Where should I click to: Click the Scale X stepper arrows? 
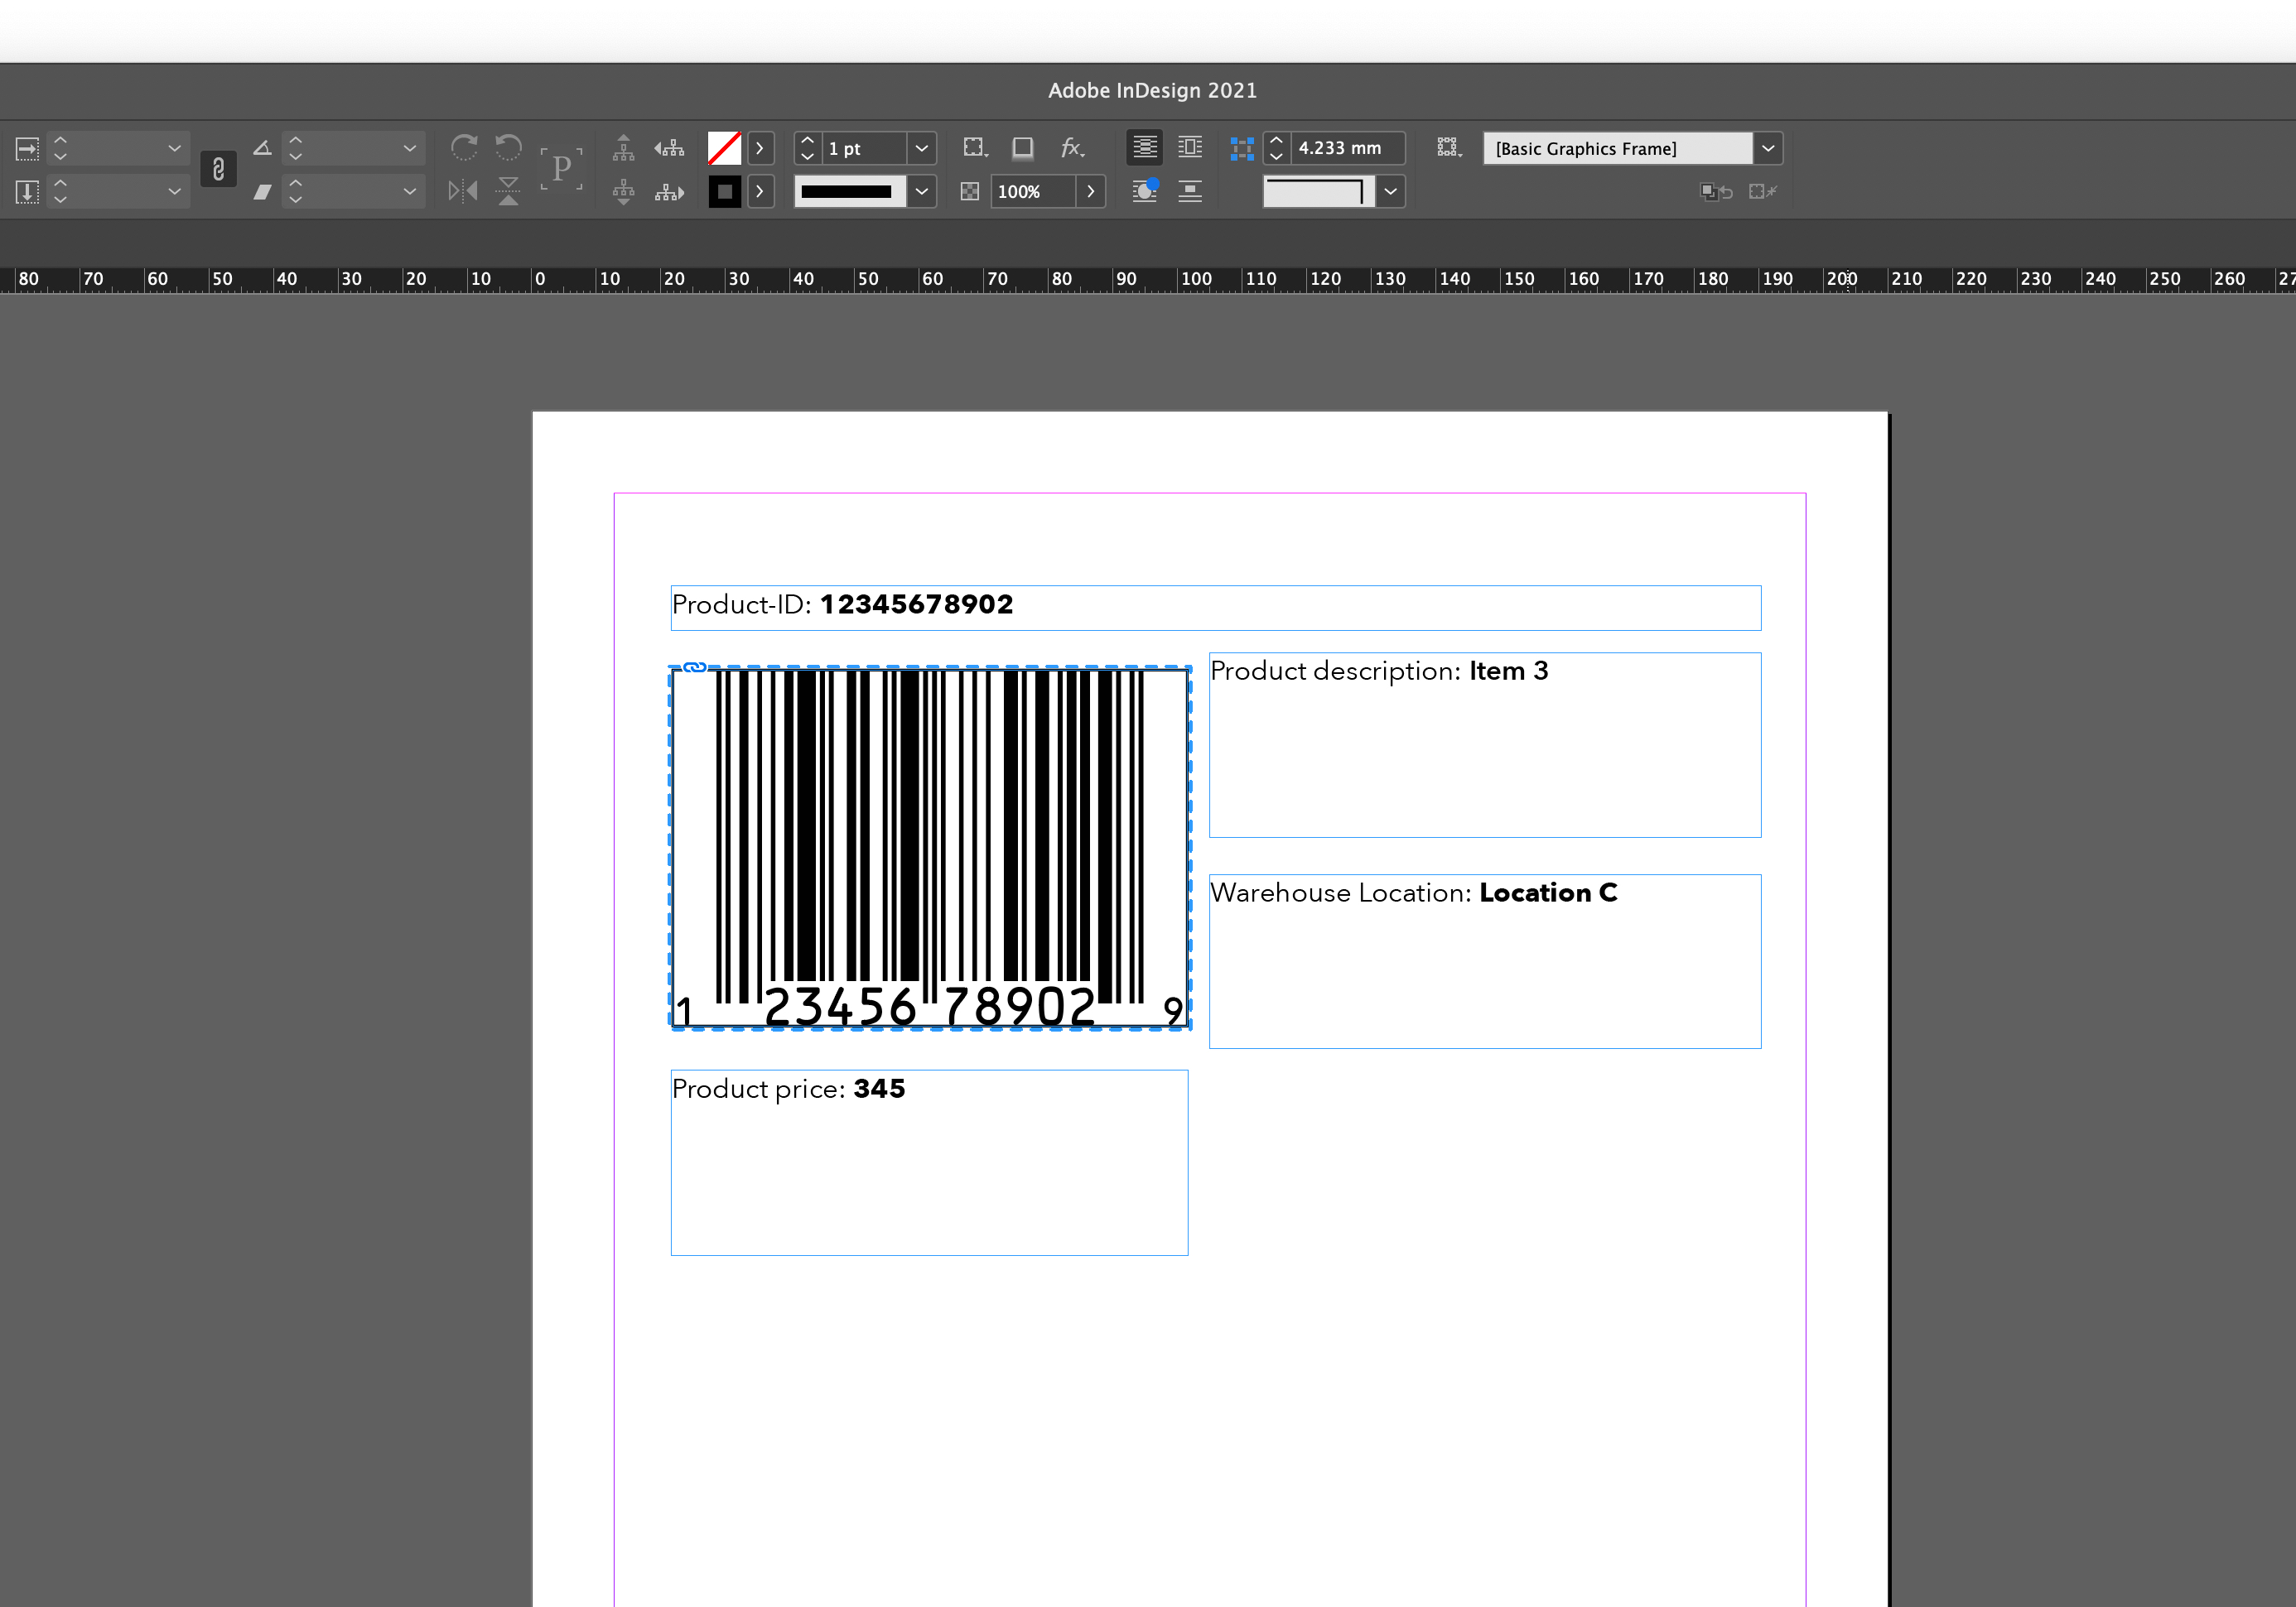(x=60, y=148)
